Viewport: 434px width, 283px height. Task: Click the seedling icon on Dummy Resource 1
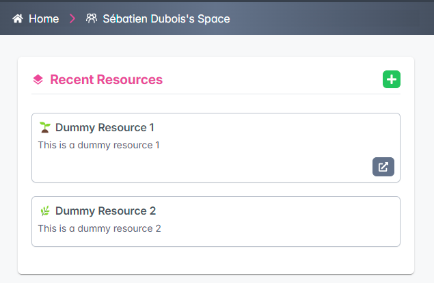tap(45, 127)
